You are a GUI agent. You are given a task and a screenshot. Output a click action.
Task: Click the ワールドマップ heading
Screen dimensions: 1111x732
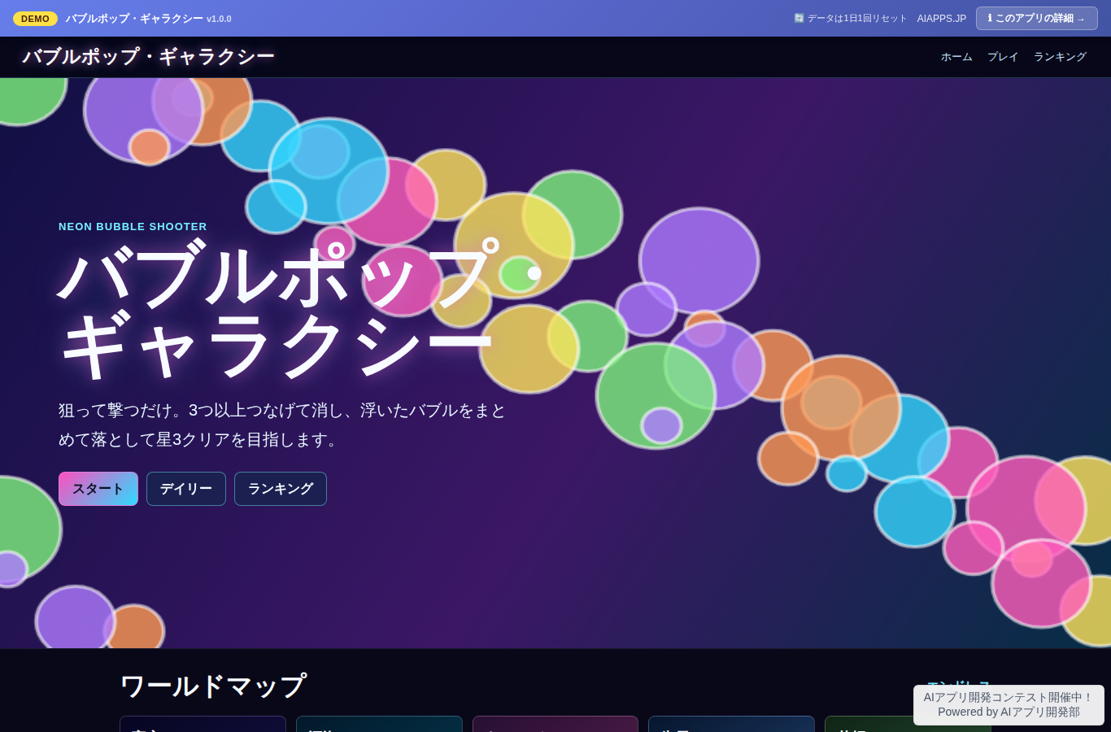213,686
